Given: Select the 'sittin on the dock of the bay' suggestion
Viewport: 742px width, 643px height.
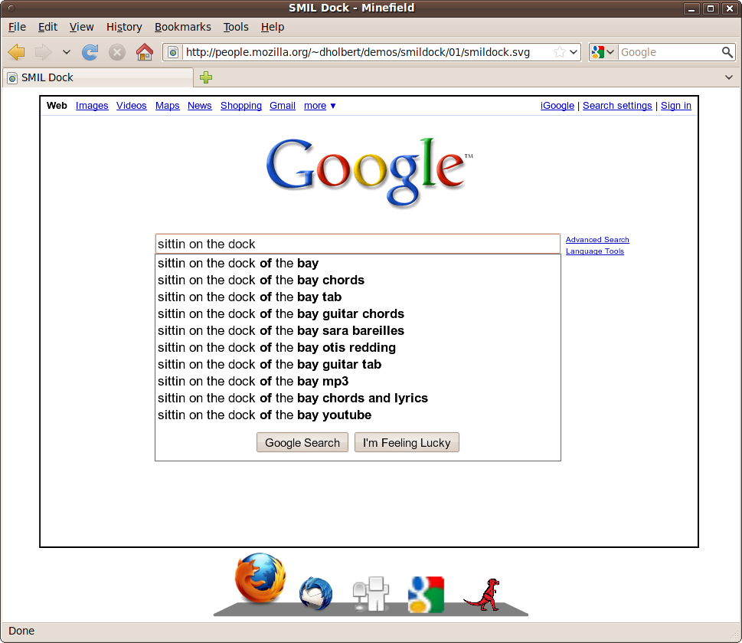Looking at the screenshot, I should pyautogui.click(x=358, y=264).
